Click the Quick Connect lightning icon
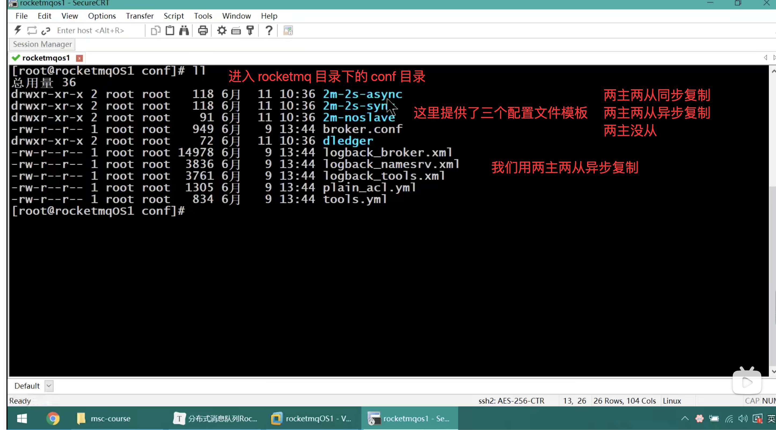776x430 pixels. tap(18, 30)
